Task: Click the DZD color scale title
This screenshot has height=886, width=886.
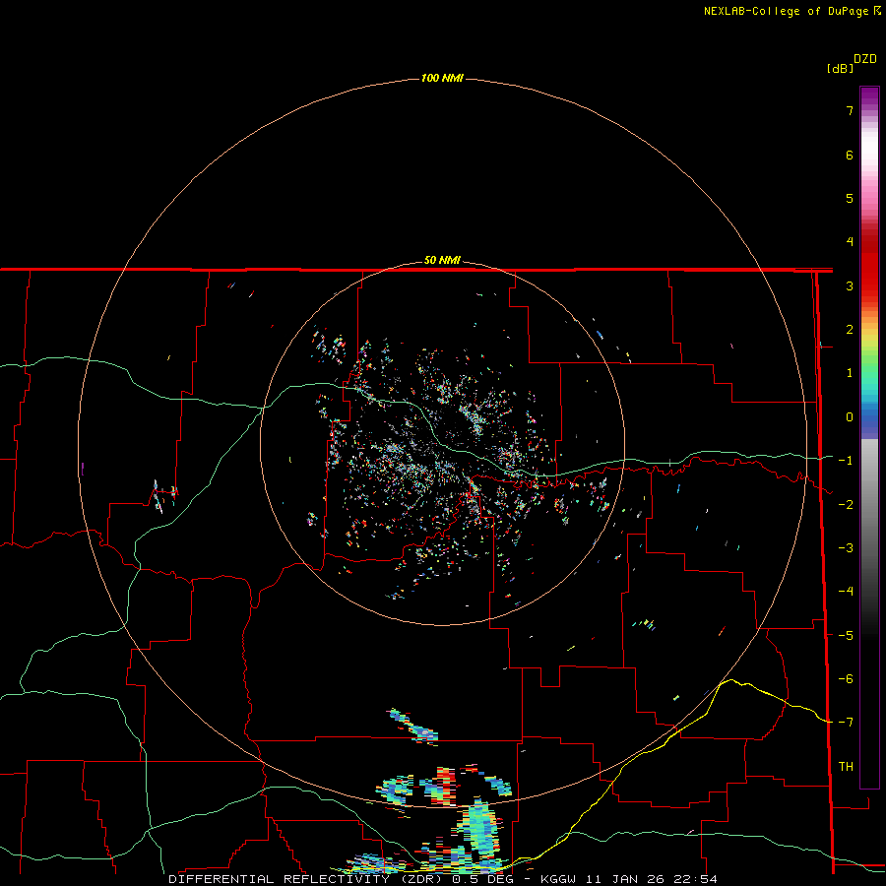Action: [x=865, y=59]
